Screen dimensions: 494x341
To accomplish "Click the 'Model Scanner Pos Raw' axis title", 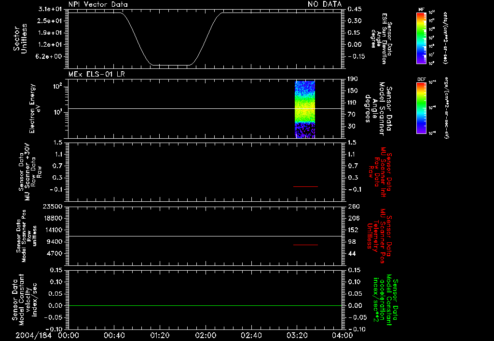I will (27, 236).
